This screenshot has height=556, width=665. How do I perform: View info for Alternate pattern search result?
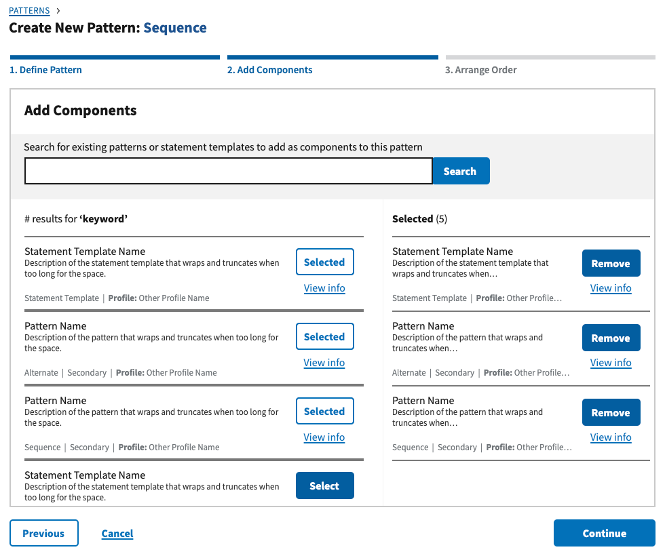point(324,363)
